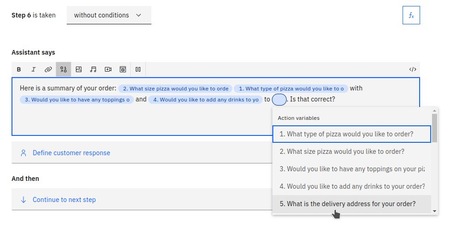
Task: Add an audio clip via music note icon
Action: [x=93, y=69]
